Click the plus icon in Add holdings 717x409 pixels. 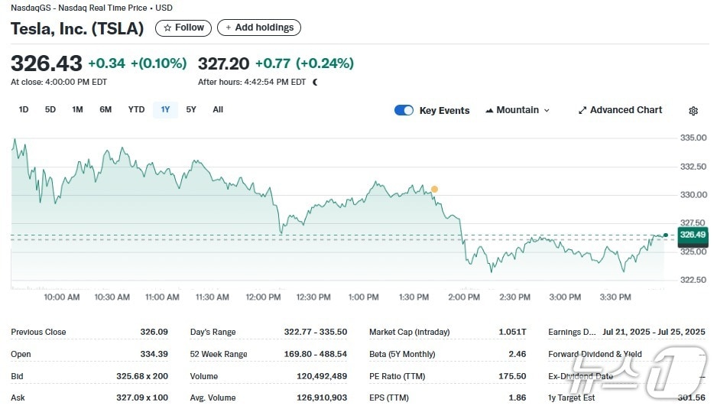click(228, 28)
